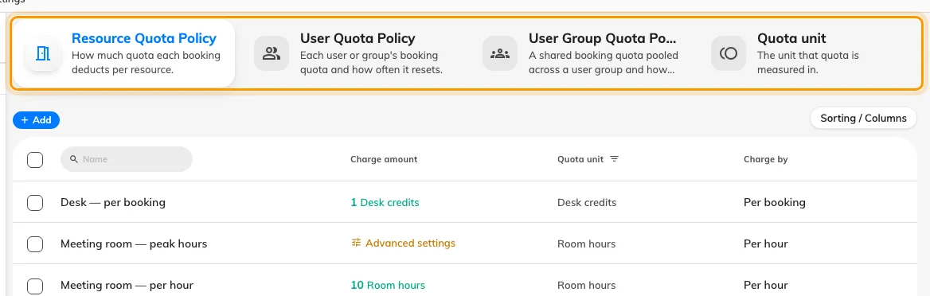Sort by the Quota unit column header
The image size is (930, 296).
580,159
